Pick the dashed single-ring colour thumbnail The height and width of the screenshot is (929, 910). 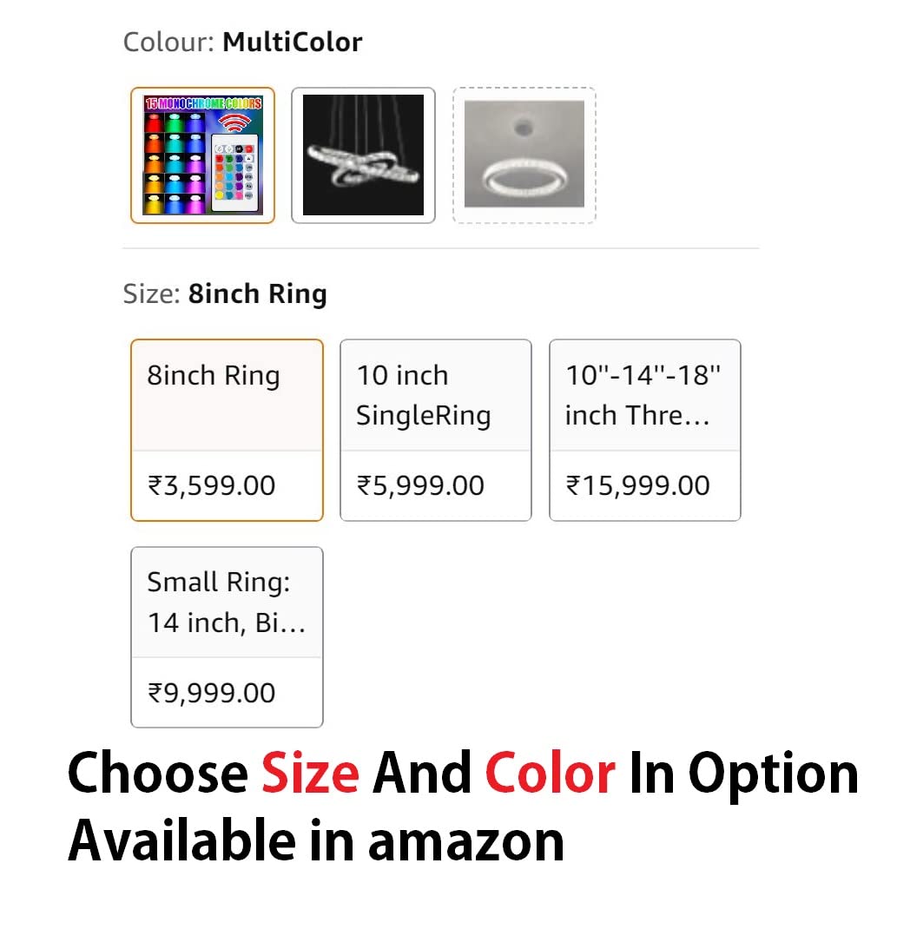[x=524, y=155]
